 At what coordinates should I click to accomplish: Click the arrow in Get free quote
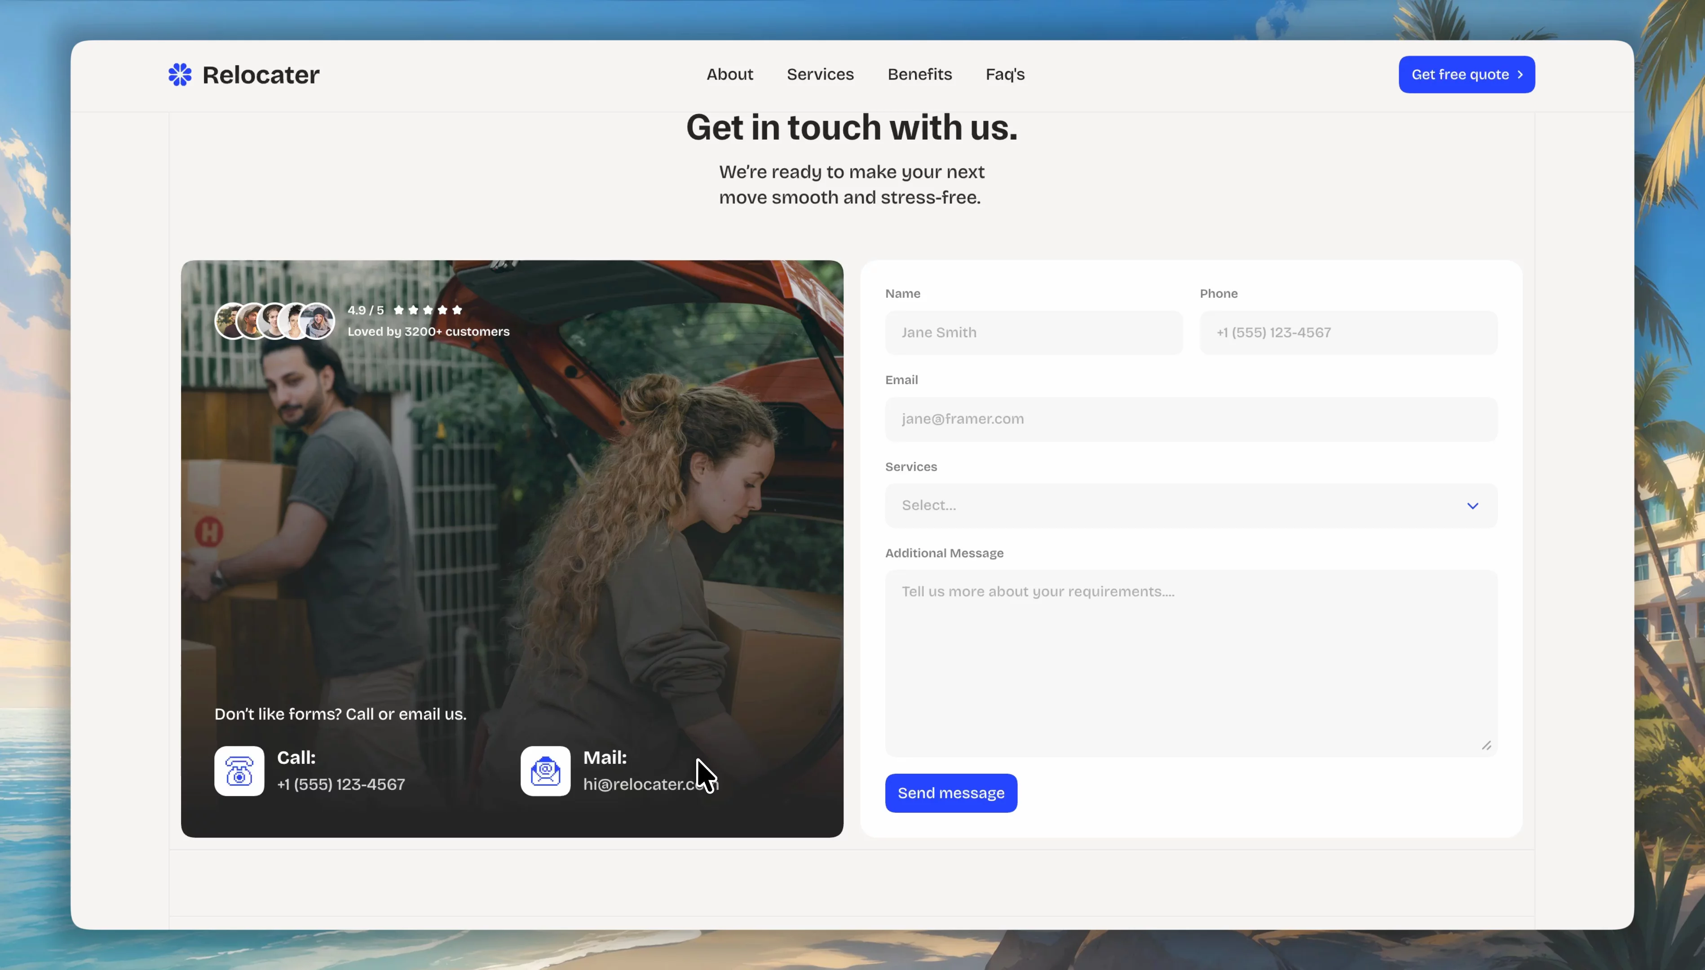click(x=1520, y=75)
